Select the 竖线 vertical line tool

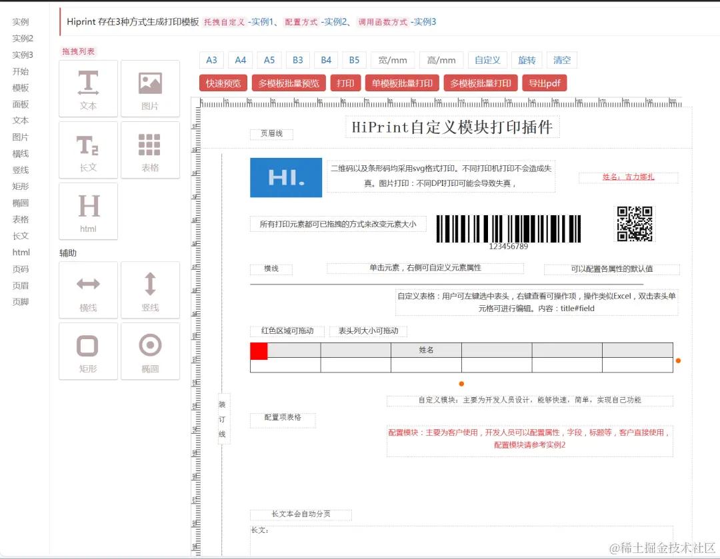[149, 290]
